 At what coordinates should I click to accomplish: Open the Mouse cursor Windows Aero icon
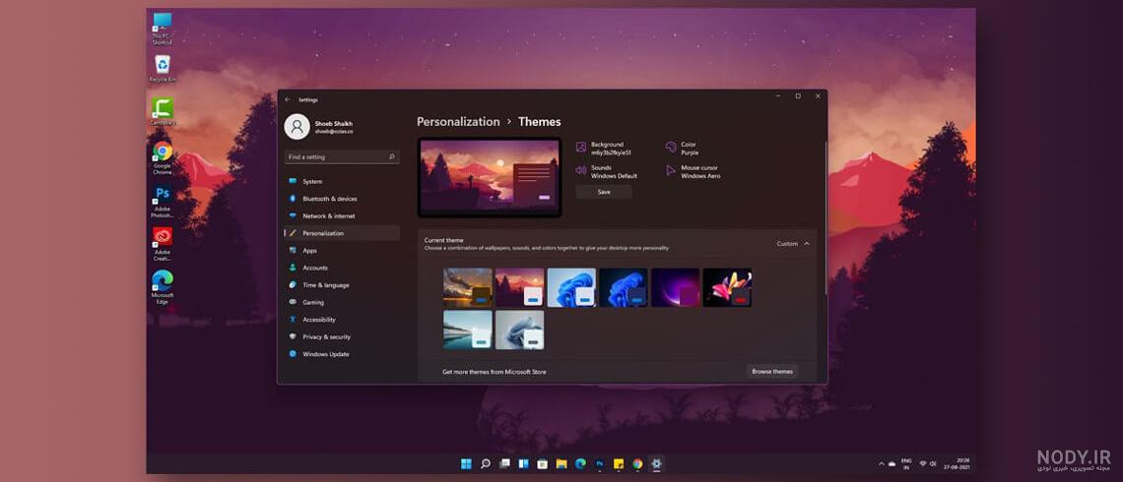click(671, 171)
